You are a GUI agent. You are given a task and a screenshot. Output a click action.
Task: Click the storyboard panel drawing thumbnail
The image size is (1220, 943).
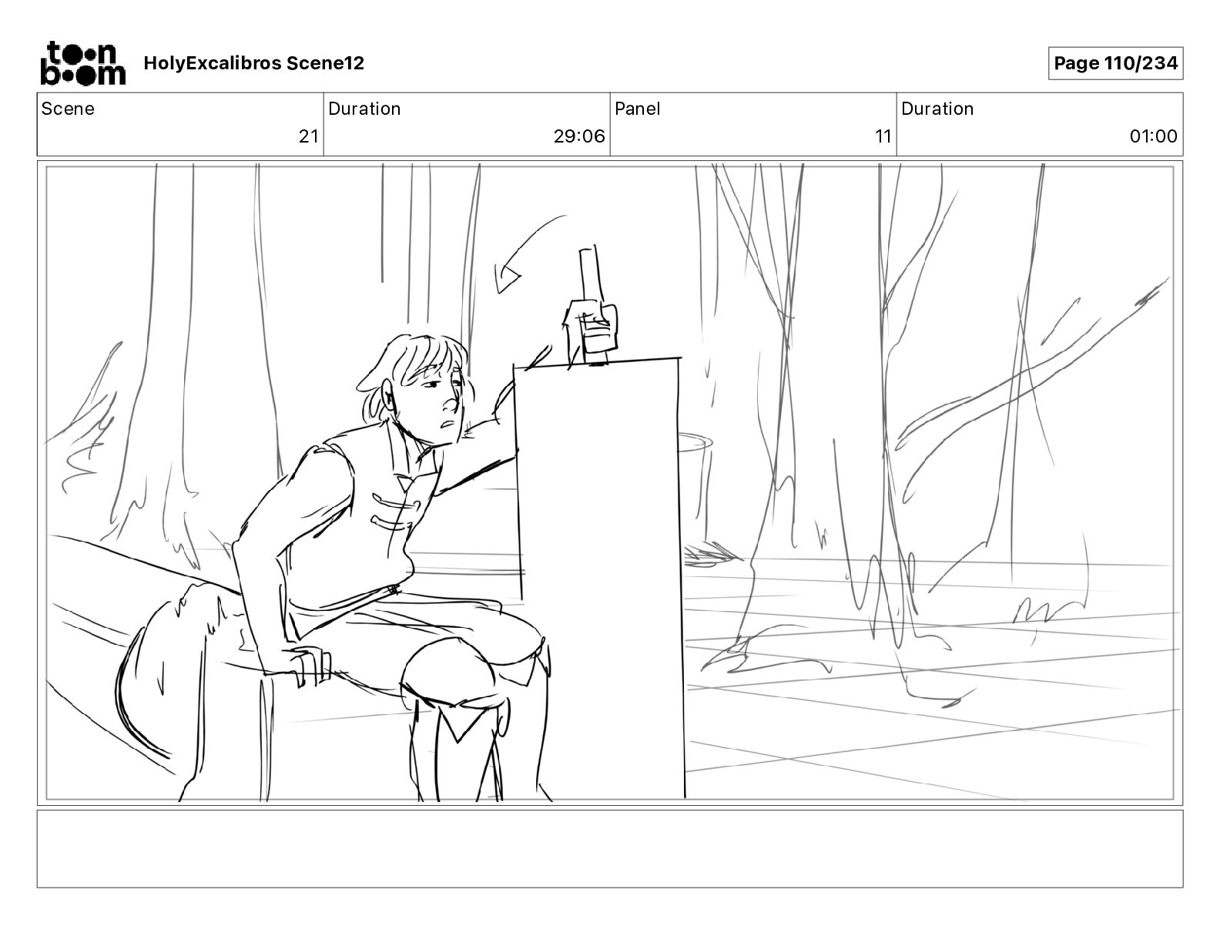(x=610, y=483)
